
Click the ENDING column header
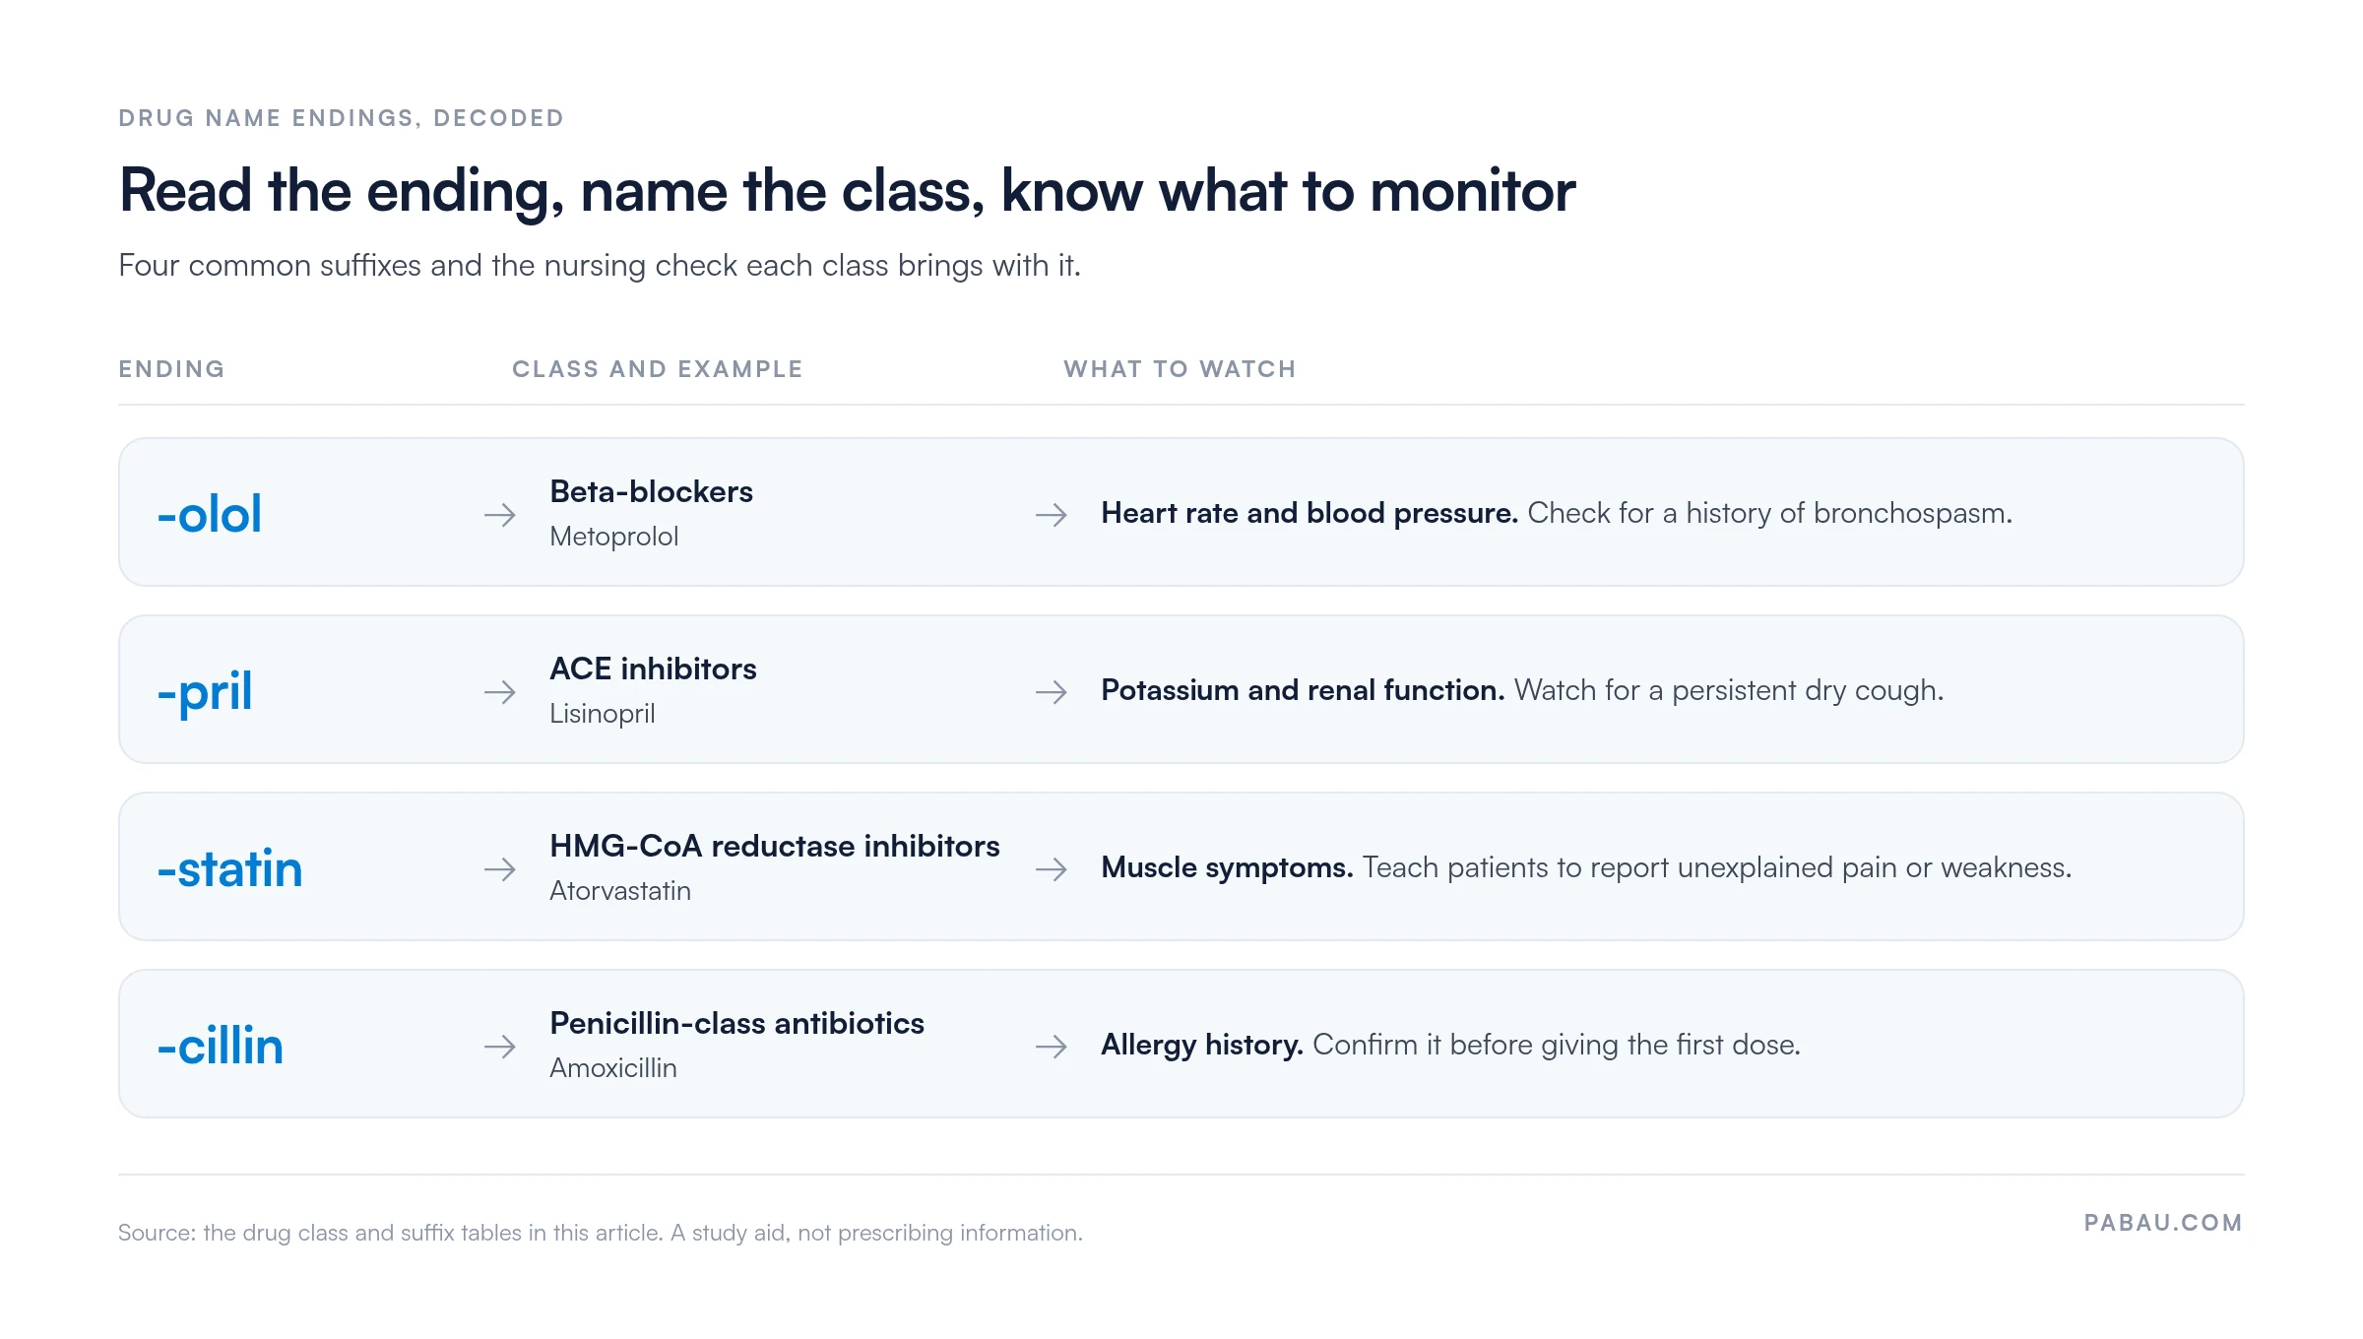tap(172, 369)
